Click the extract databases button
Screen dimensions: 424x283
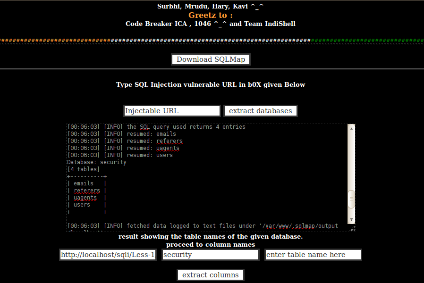(260, 110)
